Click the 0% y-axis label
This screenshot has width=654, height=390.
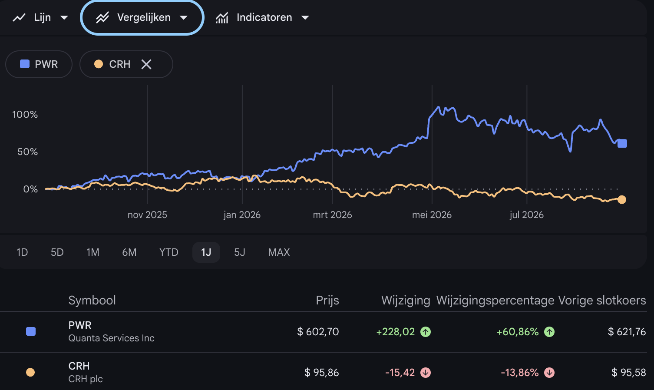(30, 189)
